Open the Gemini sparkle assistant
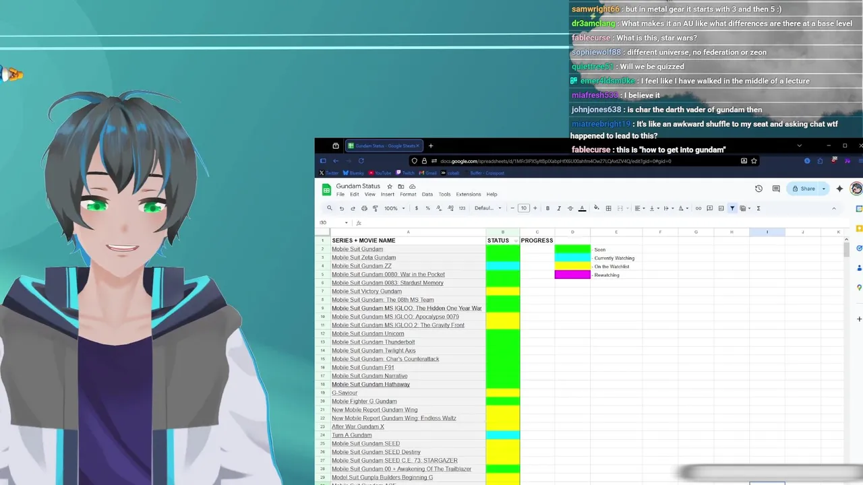863x485 pixels. (839, 189)
